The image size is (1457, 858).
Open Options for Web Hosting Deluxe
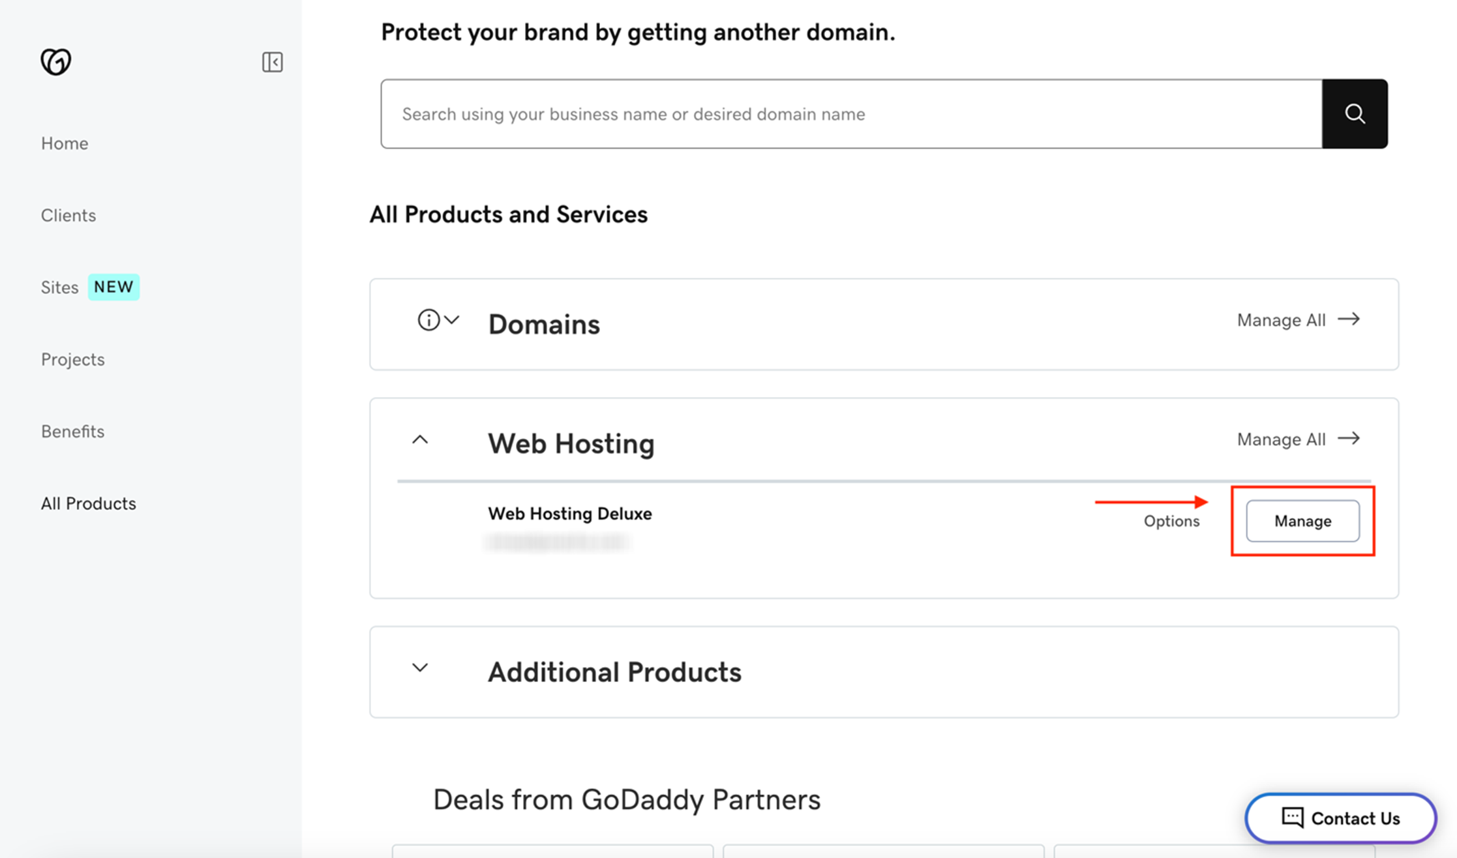1171,521
